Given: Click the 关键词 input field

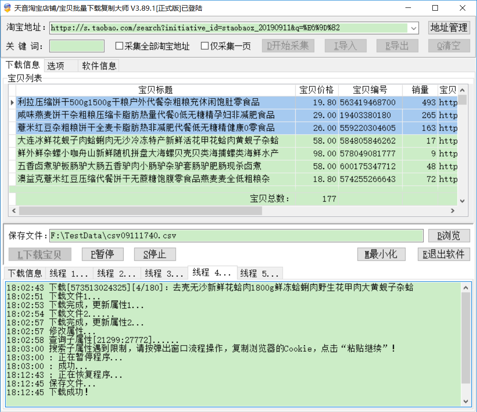Looking at the screenshot, I should 77,46.
